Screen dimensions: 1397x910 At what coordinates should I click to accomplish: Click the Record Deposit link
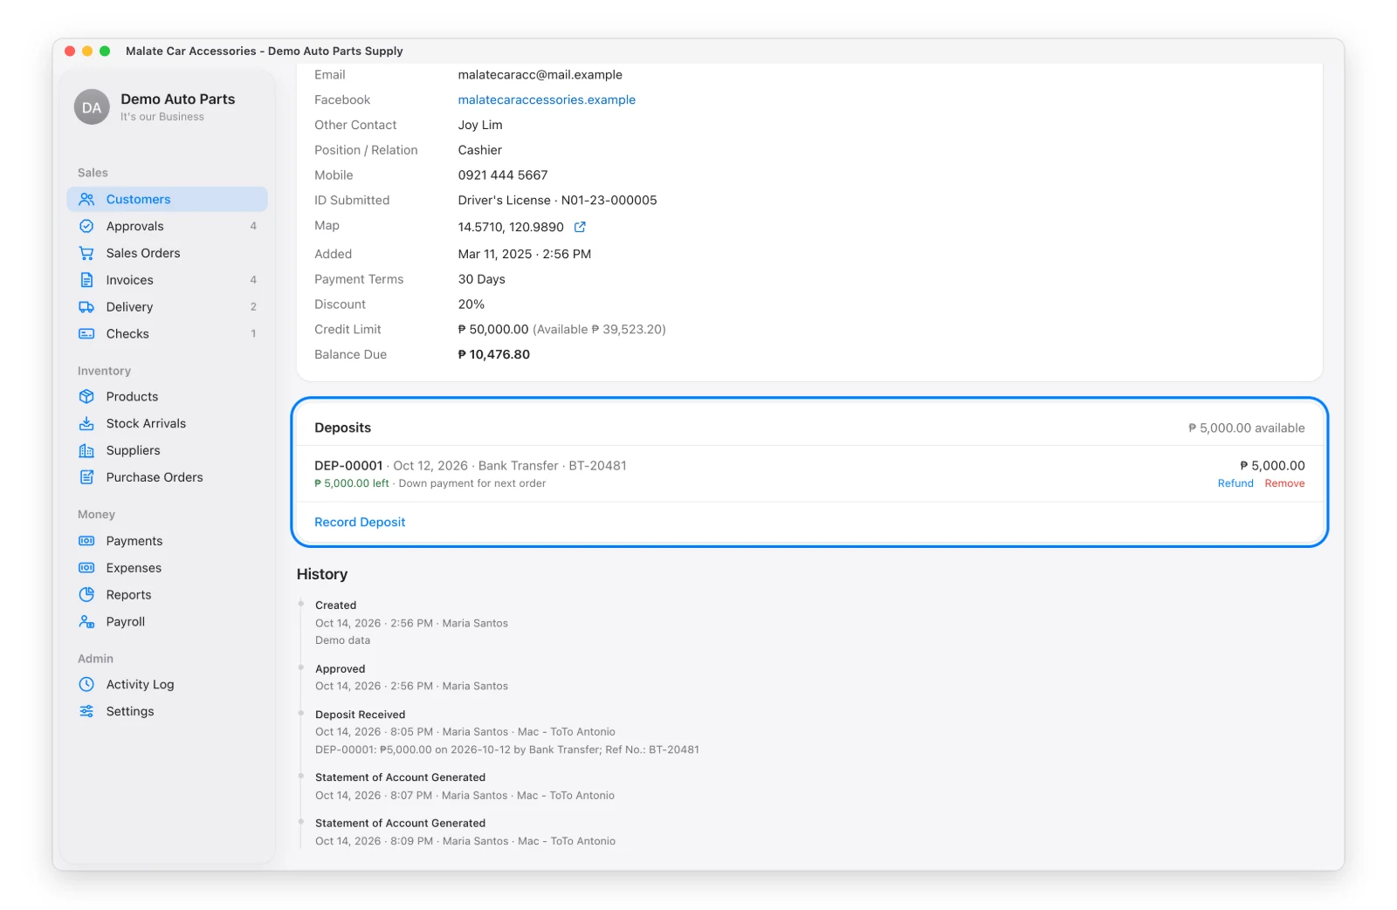[x=360, y=522]
